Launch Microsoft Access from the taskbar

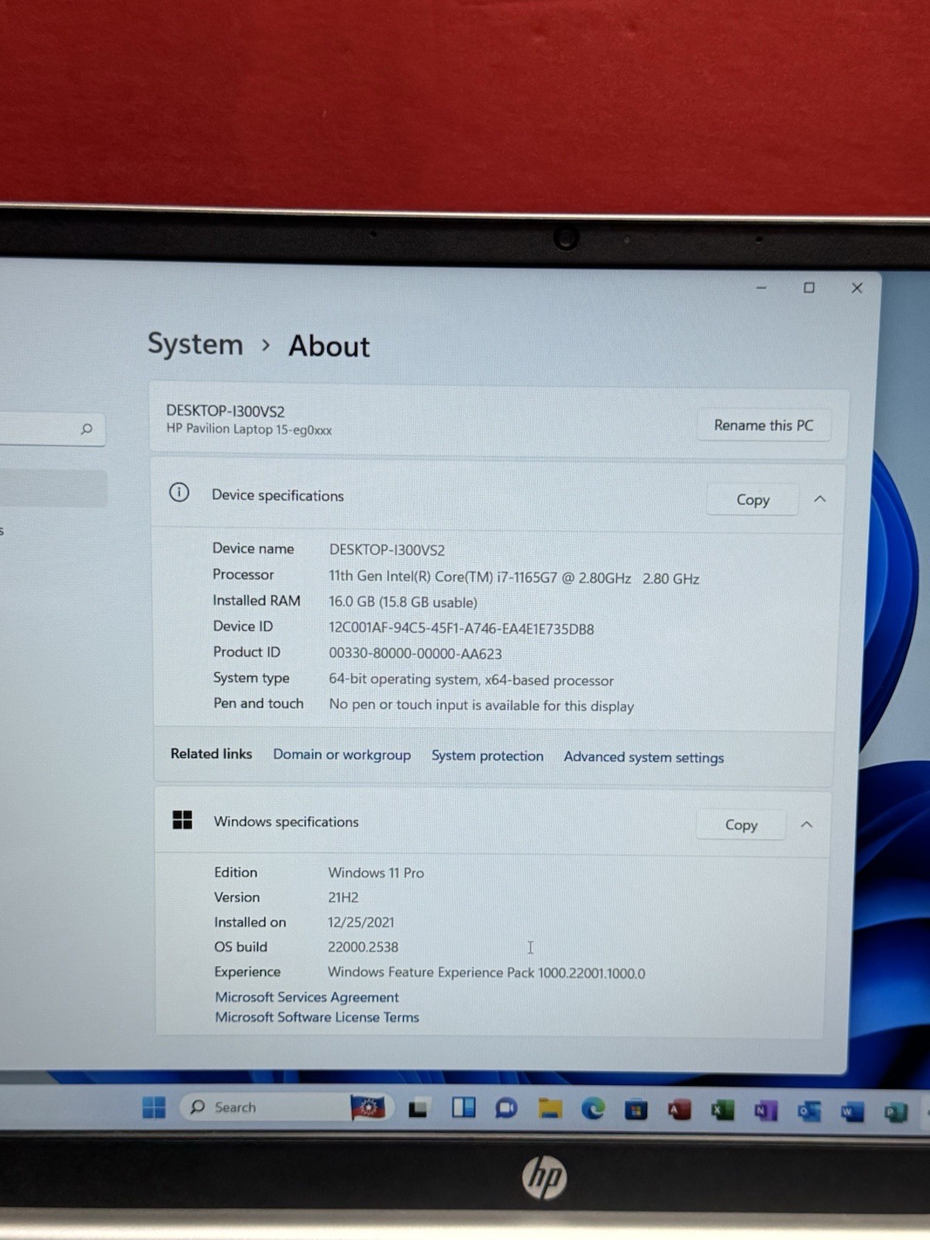(x=680, y=1110)
